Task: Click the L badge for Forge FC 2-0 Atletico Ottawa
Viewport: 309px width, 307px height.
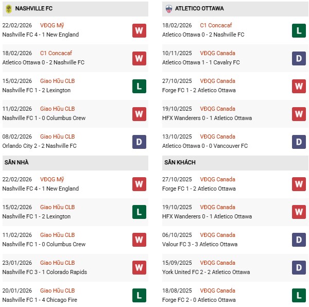Action: [x=299, y=295]
